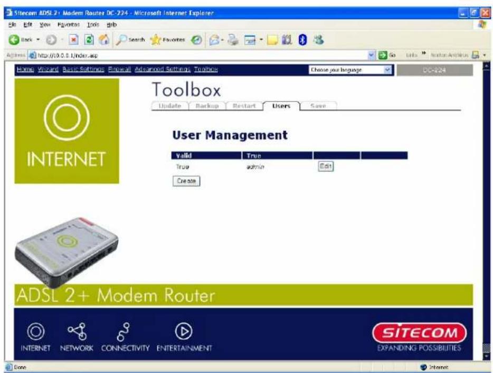Open the Media/History round icon in toolbar
The height and width of the screenshot is (373, 493).
pos(197,40)
